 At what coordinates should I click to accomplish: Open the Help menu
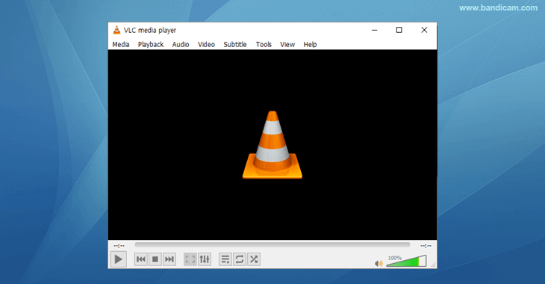pos(310,45)
